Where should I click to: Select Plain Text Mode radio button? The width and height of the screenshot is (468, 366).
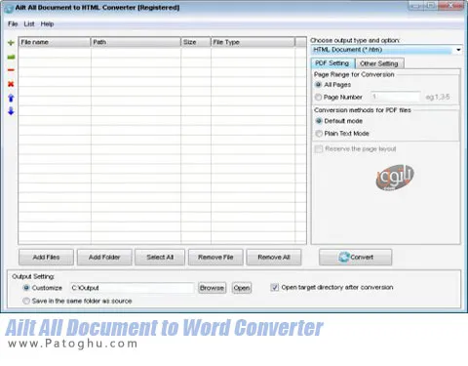[x=319, y=134]
